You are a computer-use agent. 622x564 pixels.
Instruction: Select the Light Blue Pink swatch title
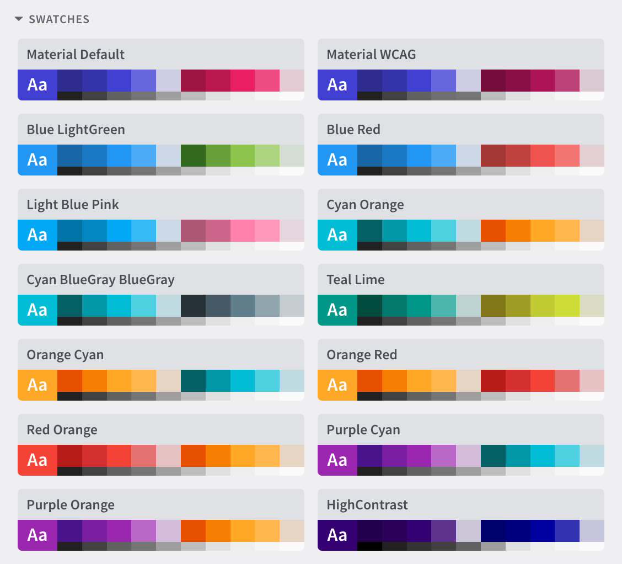pos(73,205)
